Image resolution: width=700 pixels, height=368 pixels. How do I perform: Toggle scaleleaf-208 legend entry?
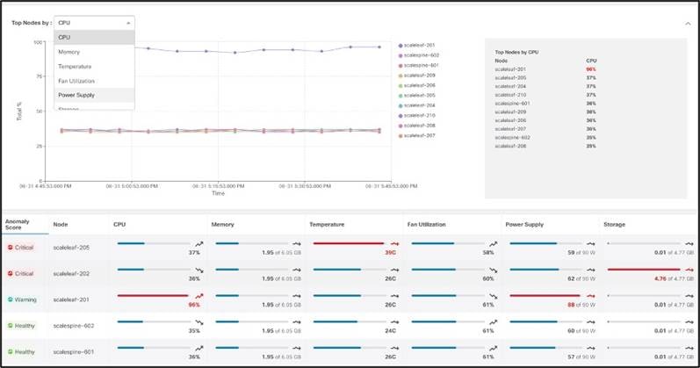click(x=416, y=126)
